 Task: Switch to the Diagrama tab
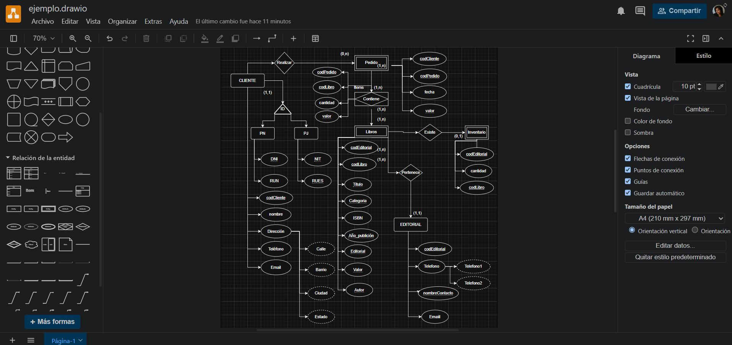coord(646,56)
